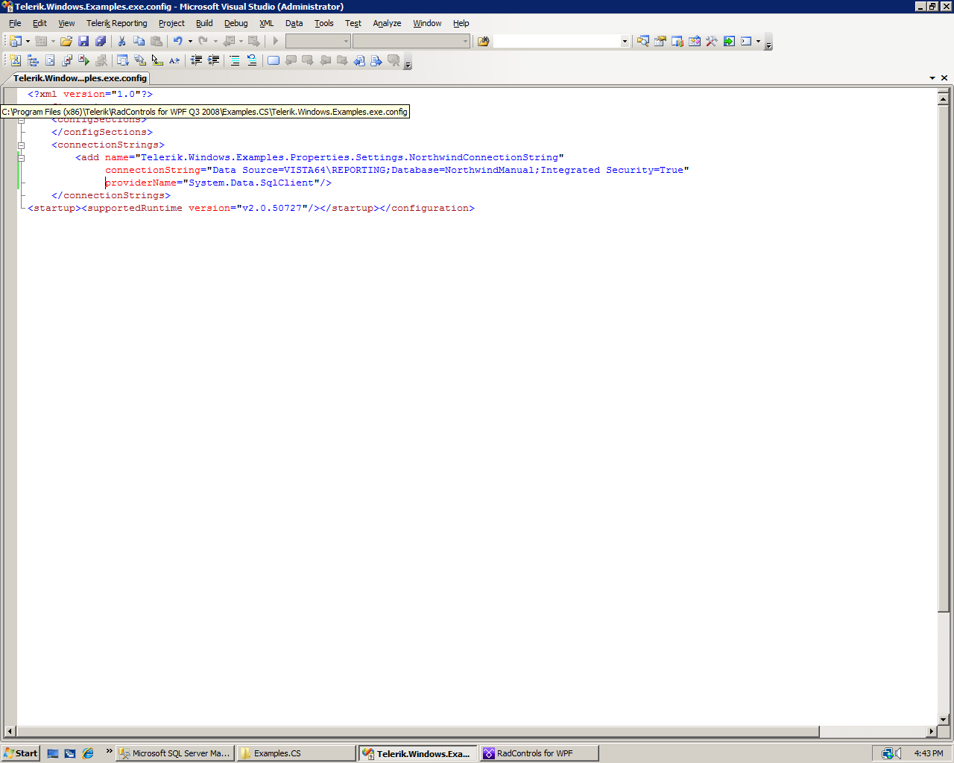Expand the Command Window dropdown arrow

coord(758,41)
